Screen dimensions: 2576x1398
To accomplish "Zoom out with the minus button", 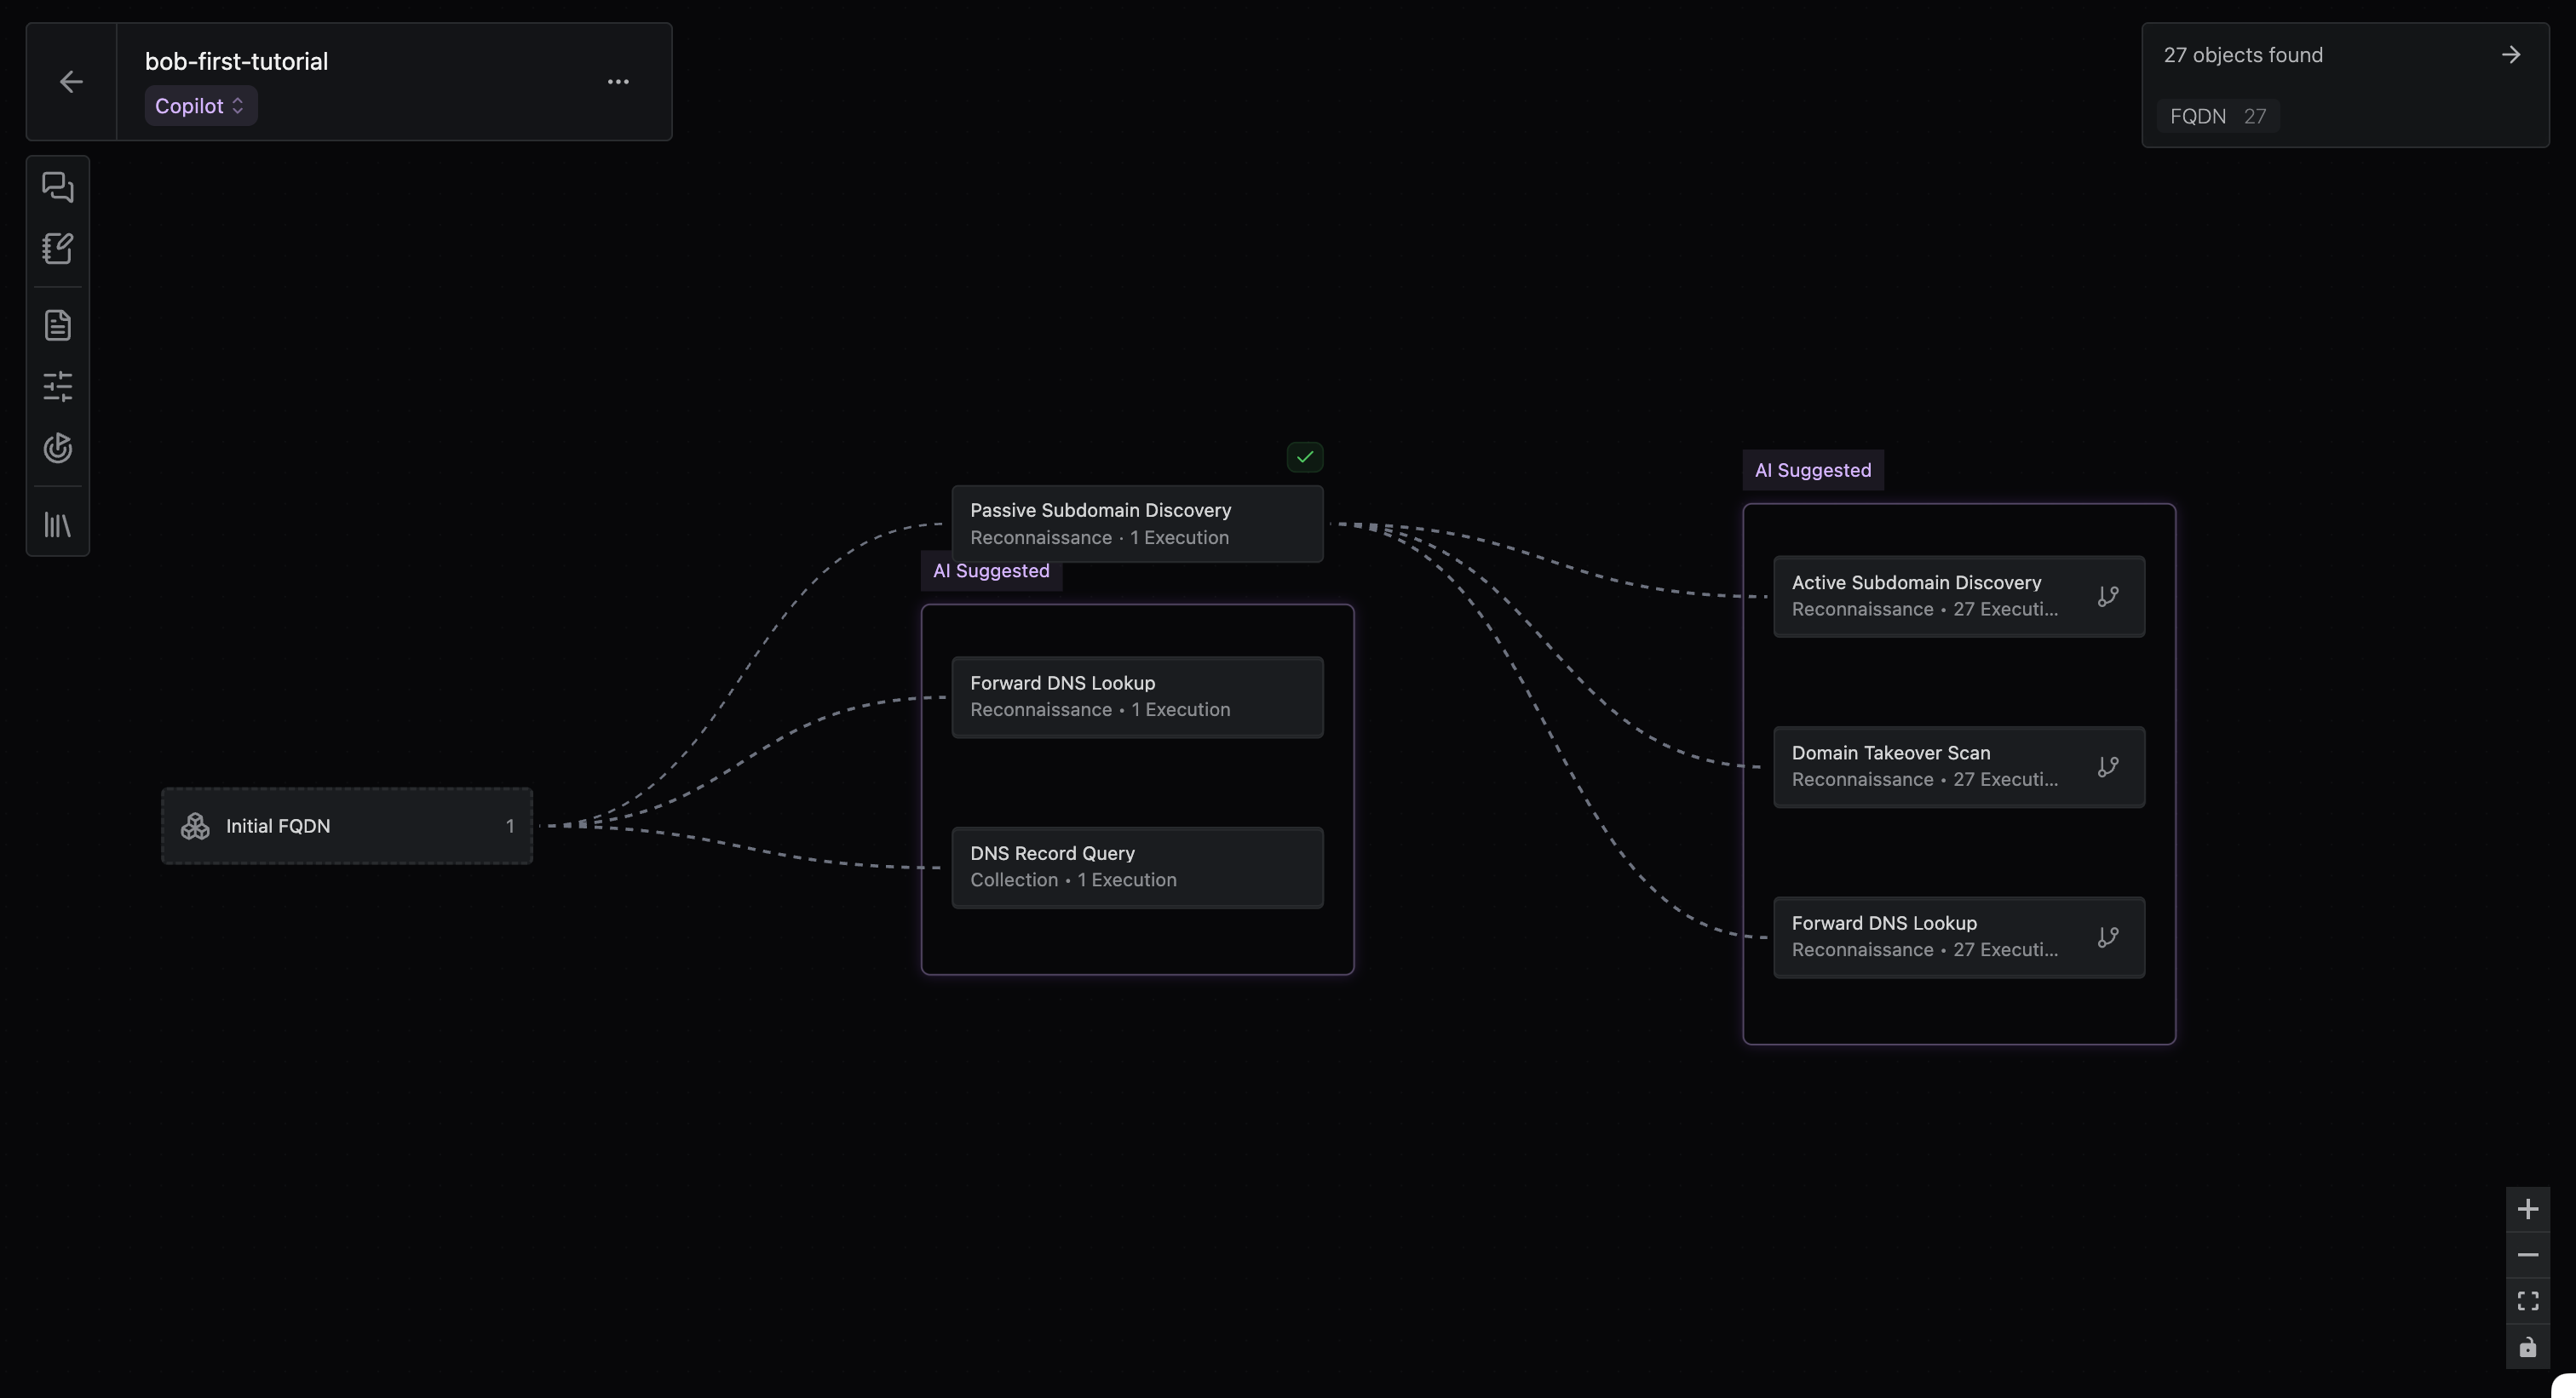I will [x=2527, y=1255].
